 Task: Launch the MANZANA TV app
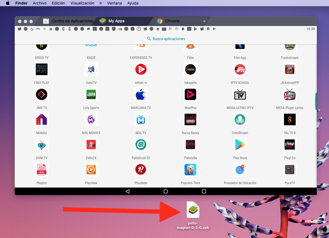tap(141, 95)
